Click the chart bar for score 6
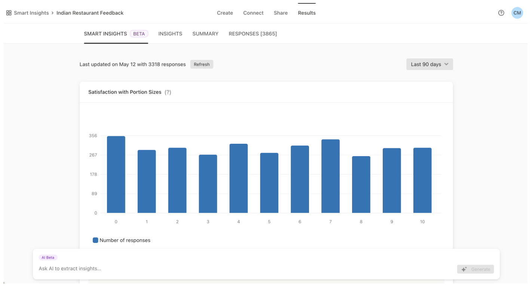Viewport: 532px width, 286px height. (300, 179)
